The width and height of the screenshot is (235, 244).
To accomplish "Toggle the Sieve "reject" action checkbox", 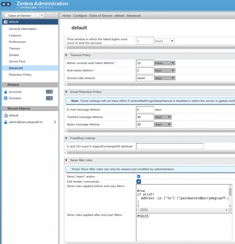I will click(x=139, y=177).
